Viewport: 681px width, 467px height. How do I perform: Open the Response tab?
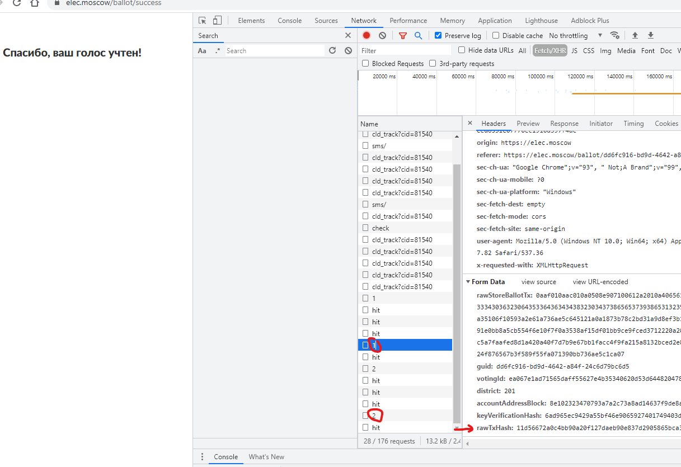[564, 124]
